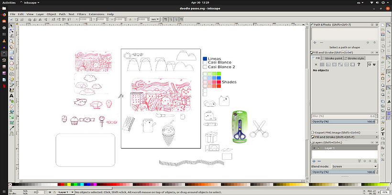This screenshot has width=392, height=195.
Task: Click the Save document icon
Action: [382, 35]
